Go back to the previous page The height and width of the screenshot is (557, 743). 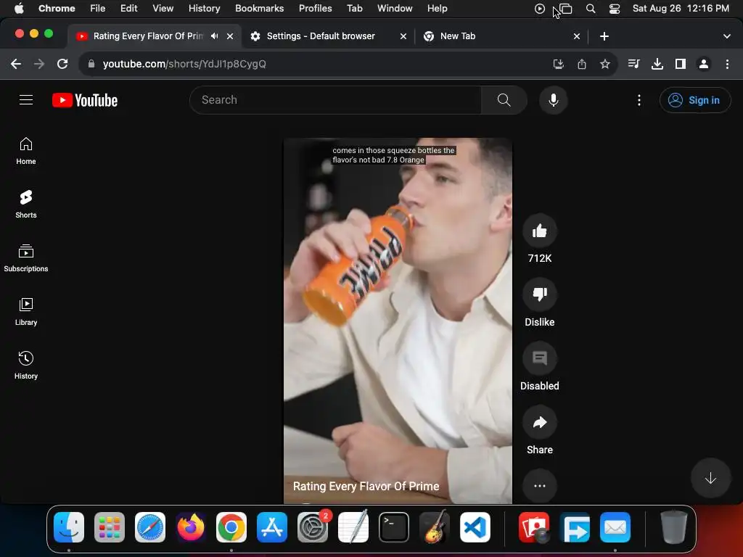16,64
